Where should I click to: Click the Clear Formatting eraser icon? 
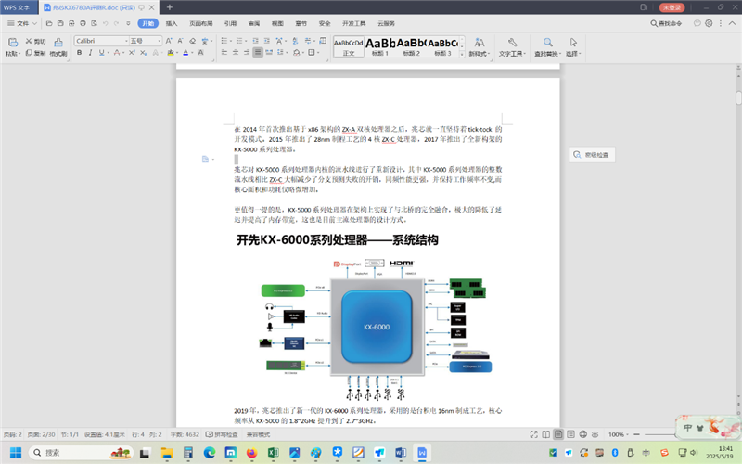click(x=193, y=41)
